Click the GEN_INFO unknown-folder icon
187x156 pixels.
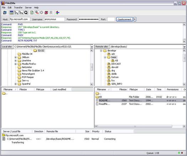109,84
